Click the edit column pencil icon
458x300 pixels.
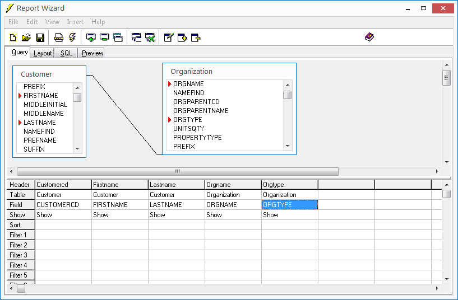click(169, 37)
